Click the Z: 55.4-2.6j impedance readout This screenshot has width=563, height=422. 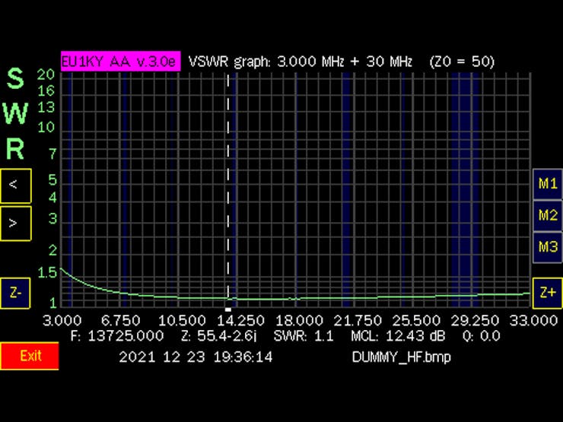click(x=219, y=336)
